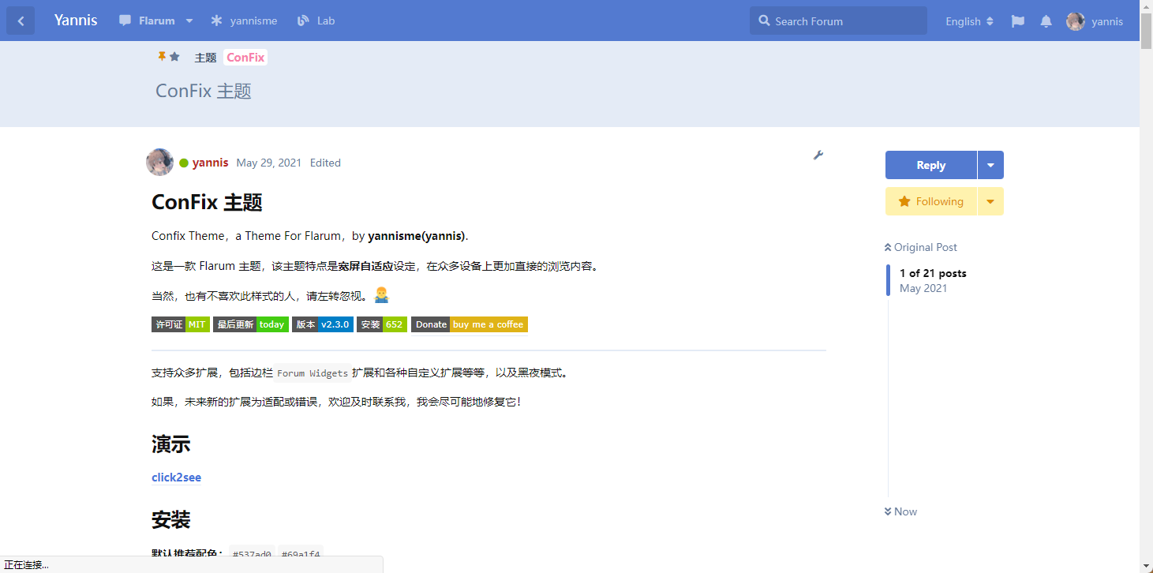Click the 演示 heading
The image size is (1153, 573).
point(171,444)
